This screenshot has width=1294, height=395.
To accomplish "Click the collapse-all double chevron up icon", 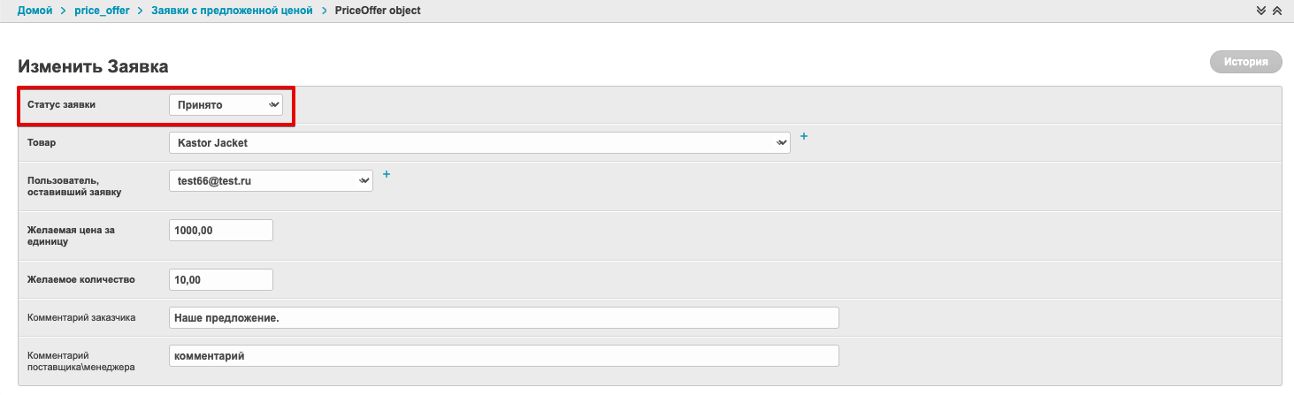I will 1276,11.
